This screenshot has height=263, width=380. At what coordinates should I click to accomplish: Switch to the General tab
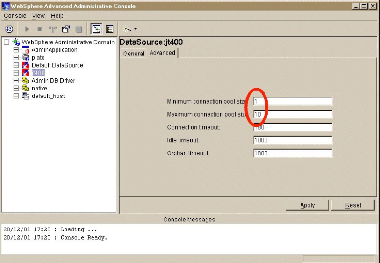pyautogui.click(x=134, y=54)
